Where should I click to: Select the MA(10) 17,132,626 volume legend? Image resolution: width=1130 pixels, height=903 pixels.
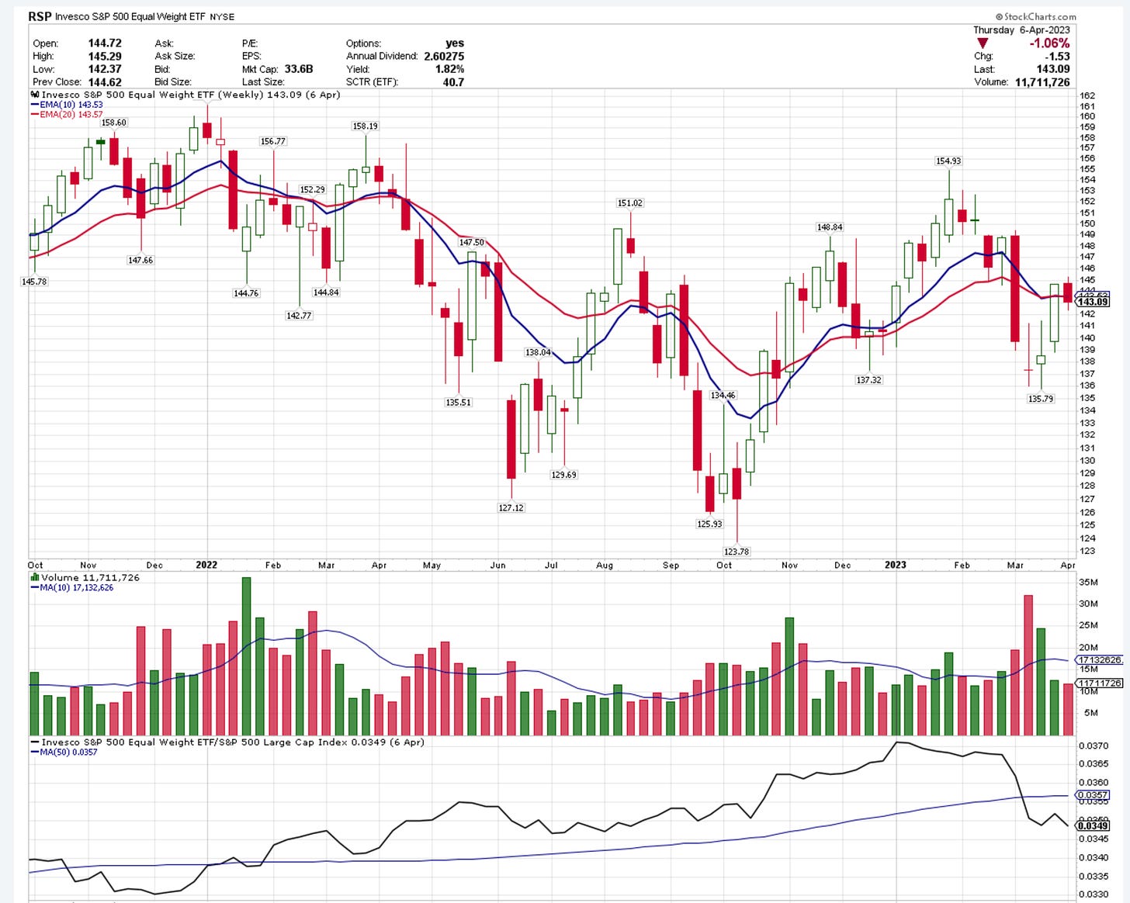pos(72,587)
